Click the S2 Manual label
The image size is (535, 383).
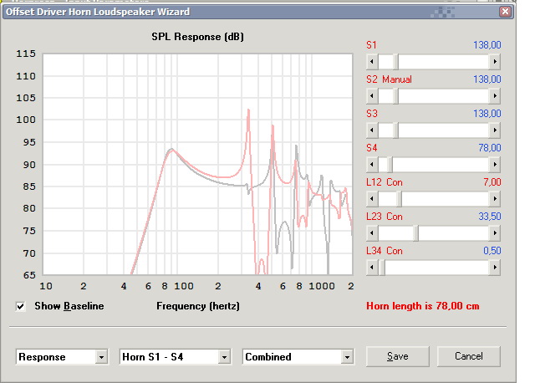(x=389, y=79)
